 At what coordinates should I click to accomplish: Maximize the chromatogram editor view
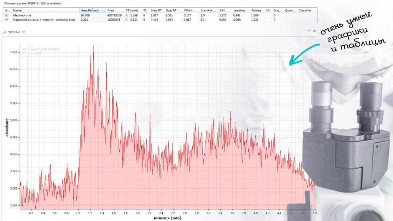pyautogui.click(x=314, y=31)
